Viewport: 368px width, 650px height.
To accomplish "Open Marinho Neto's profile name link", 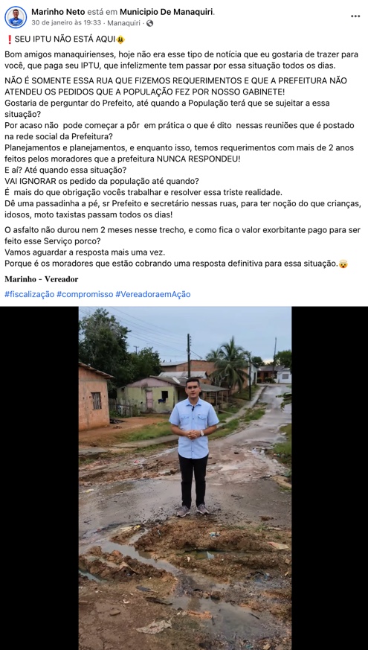I will coord(57,12).
